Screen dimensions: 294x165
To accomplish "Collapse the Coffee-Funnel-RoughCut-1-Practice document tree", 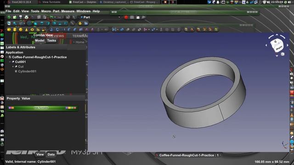I will pyautogui.click(x=7, y=57).
